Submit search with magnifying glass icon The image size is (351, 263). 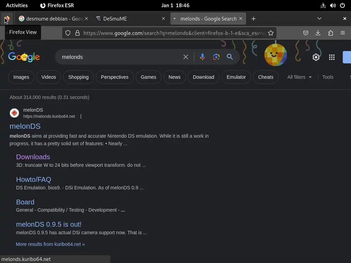pyautogui.click(x=230, y=57)
